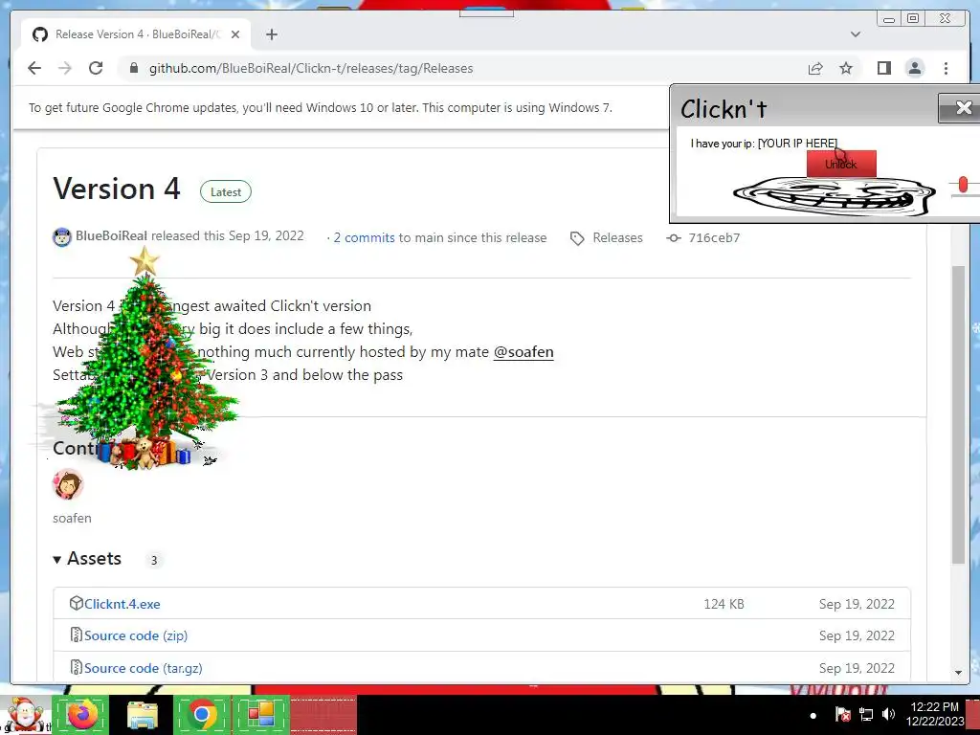Open the @soafen mention link
The width and height of the screenshot is (980, 735).
(523, 352)
